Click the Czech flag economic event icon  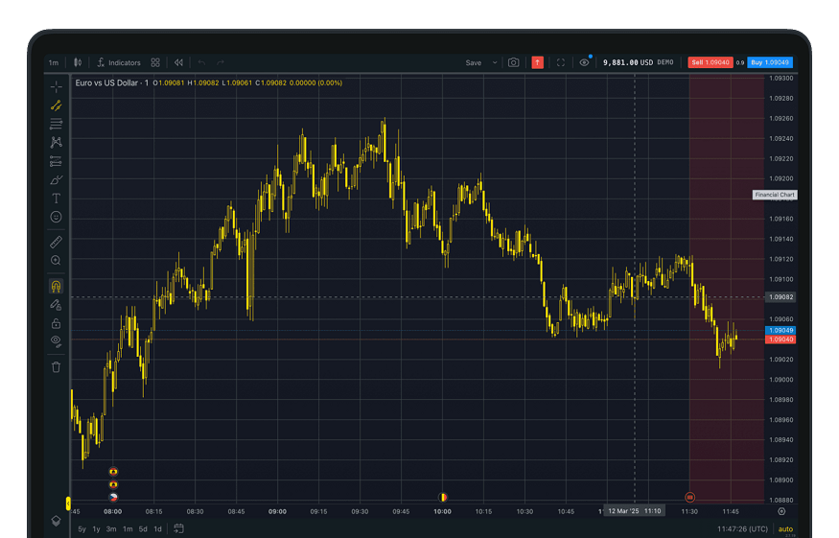point(113,498)
